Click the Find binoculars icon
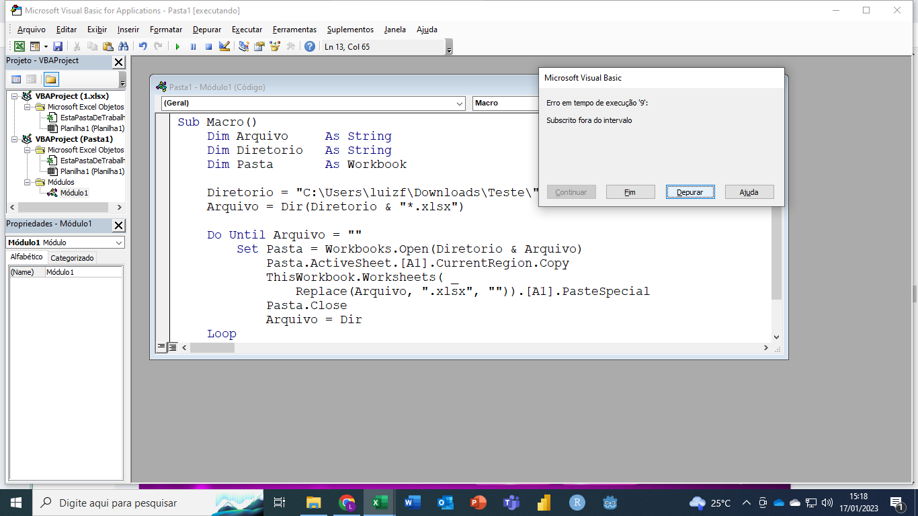 pyautogui.click(x=123, y=46)
